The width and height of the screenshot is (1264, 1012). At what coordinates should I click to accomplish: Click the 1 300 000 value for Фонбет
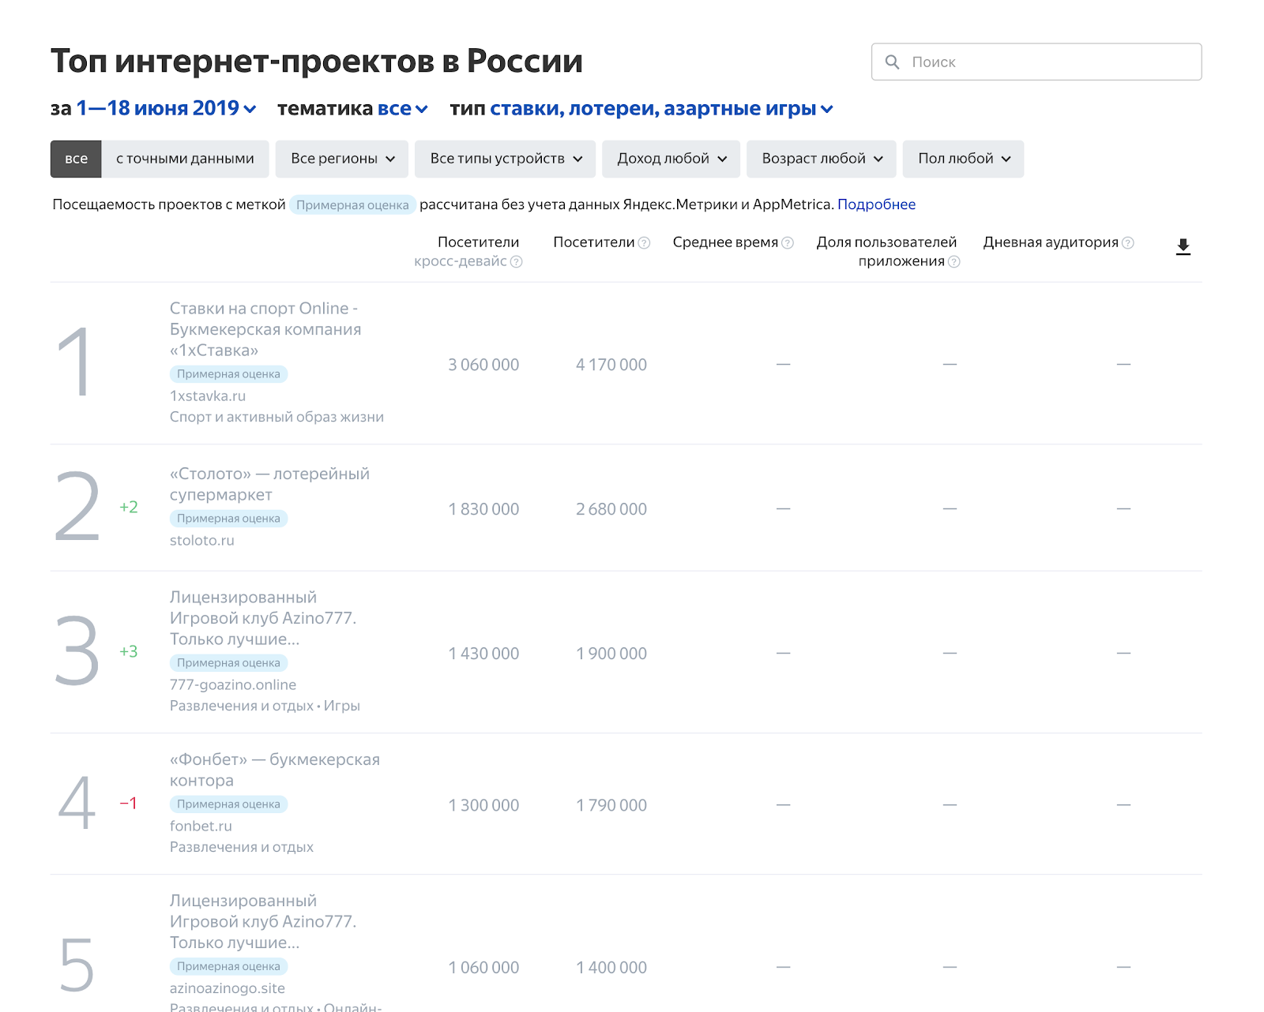[483, 805]
